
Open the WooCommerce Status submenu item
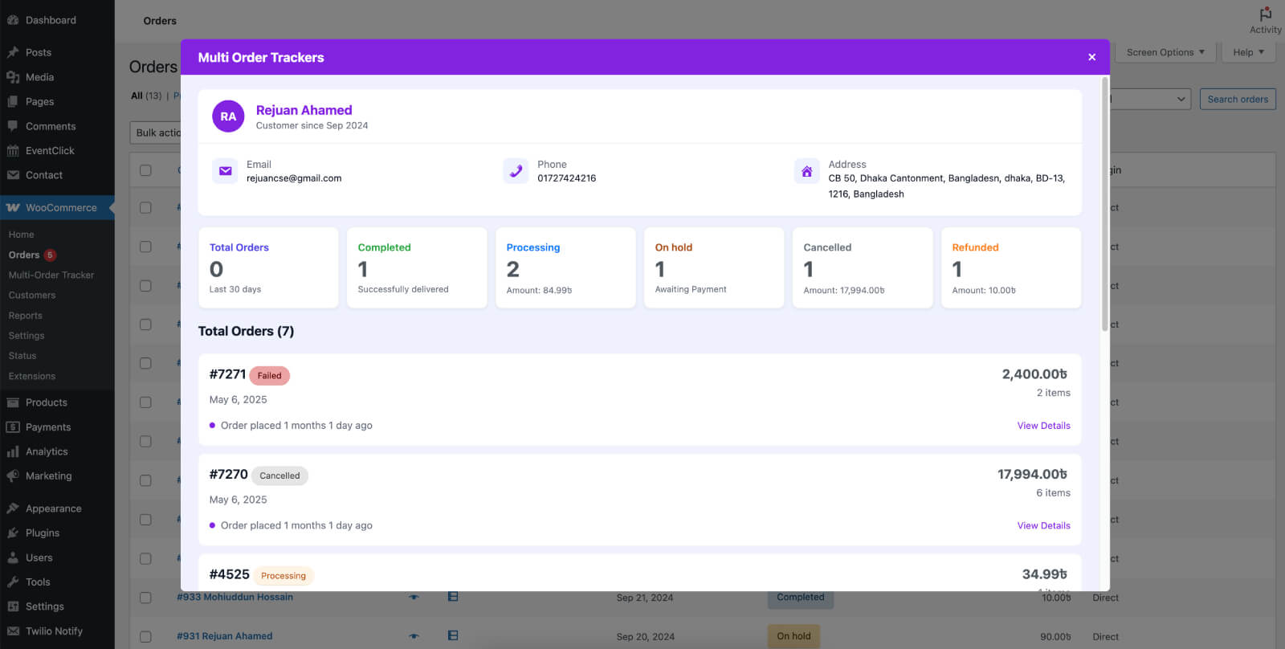point(22,356)
